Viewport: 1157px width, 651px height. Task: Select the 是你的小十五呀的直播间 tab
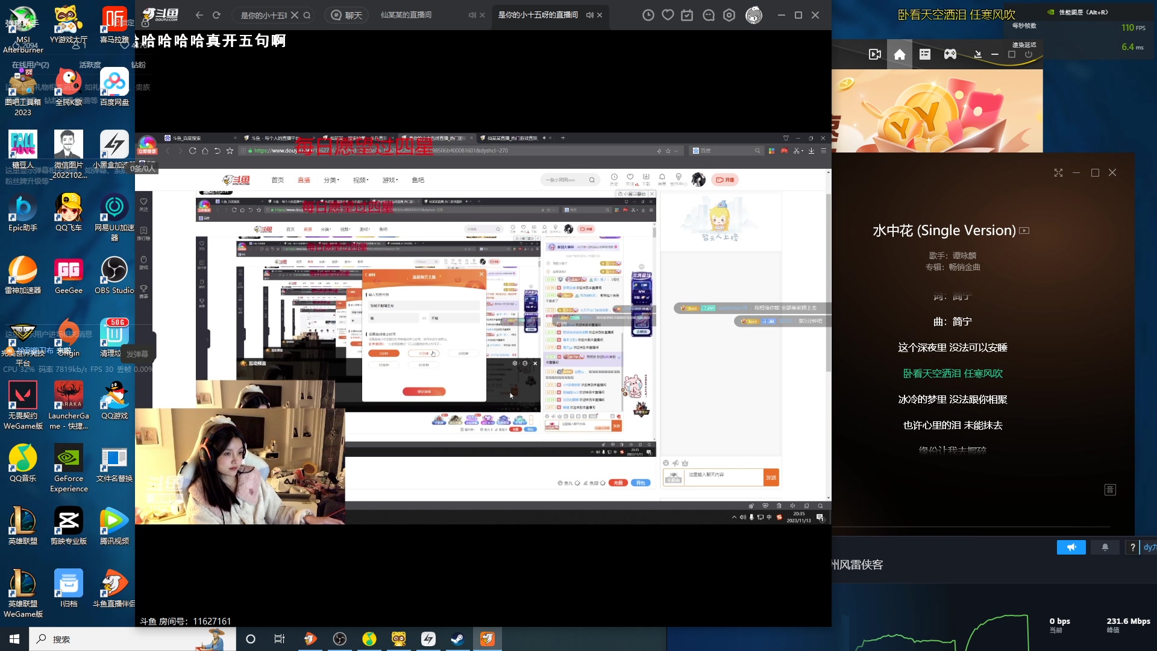538,15
